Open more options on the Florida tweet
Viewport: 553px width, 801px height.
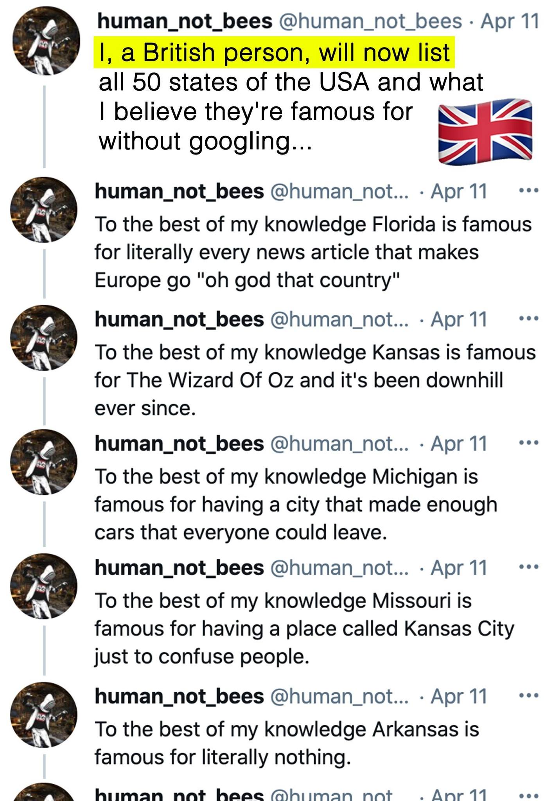coord(529,191)
